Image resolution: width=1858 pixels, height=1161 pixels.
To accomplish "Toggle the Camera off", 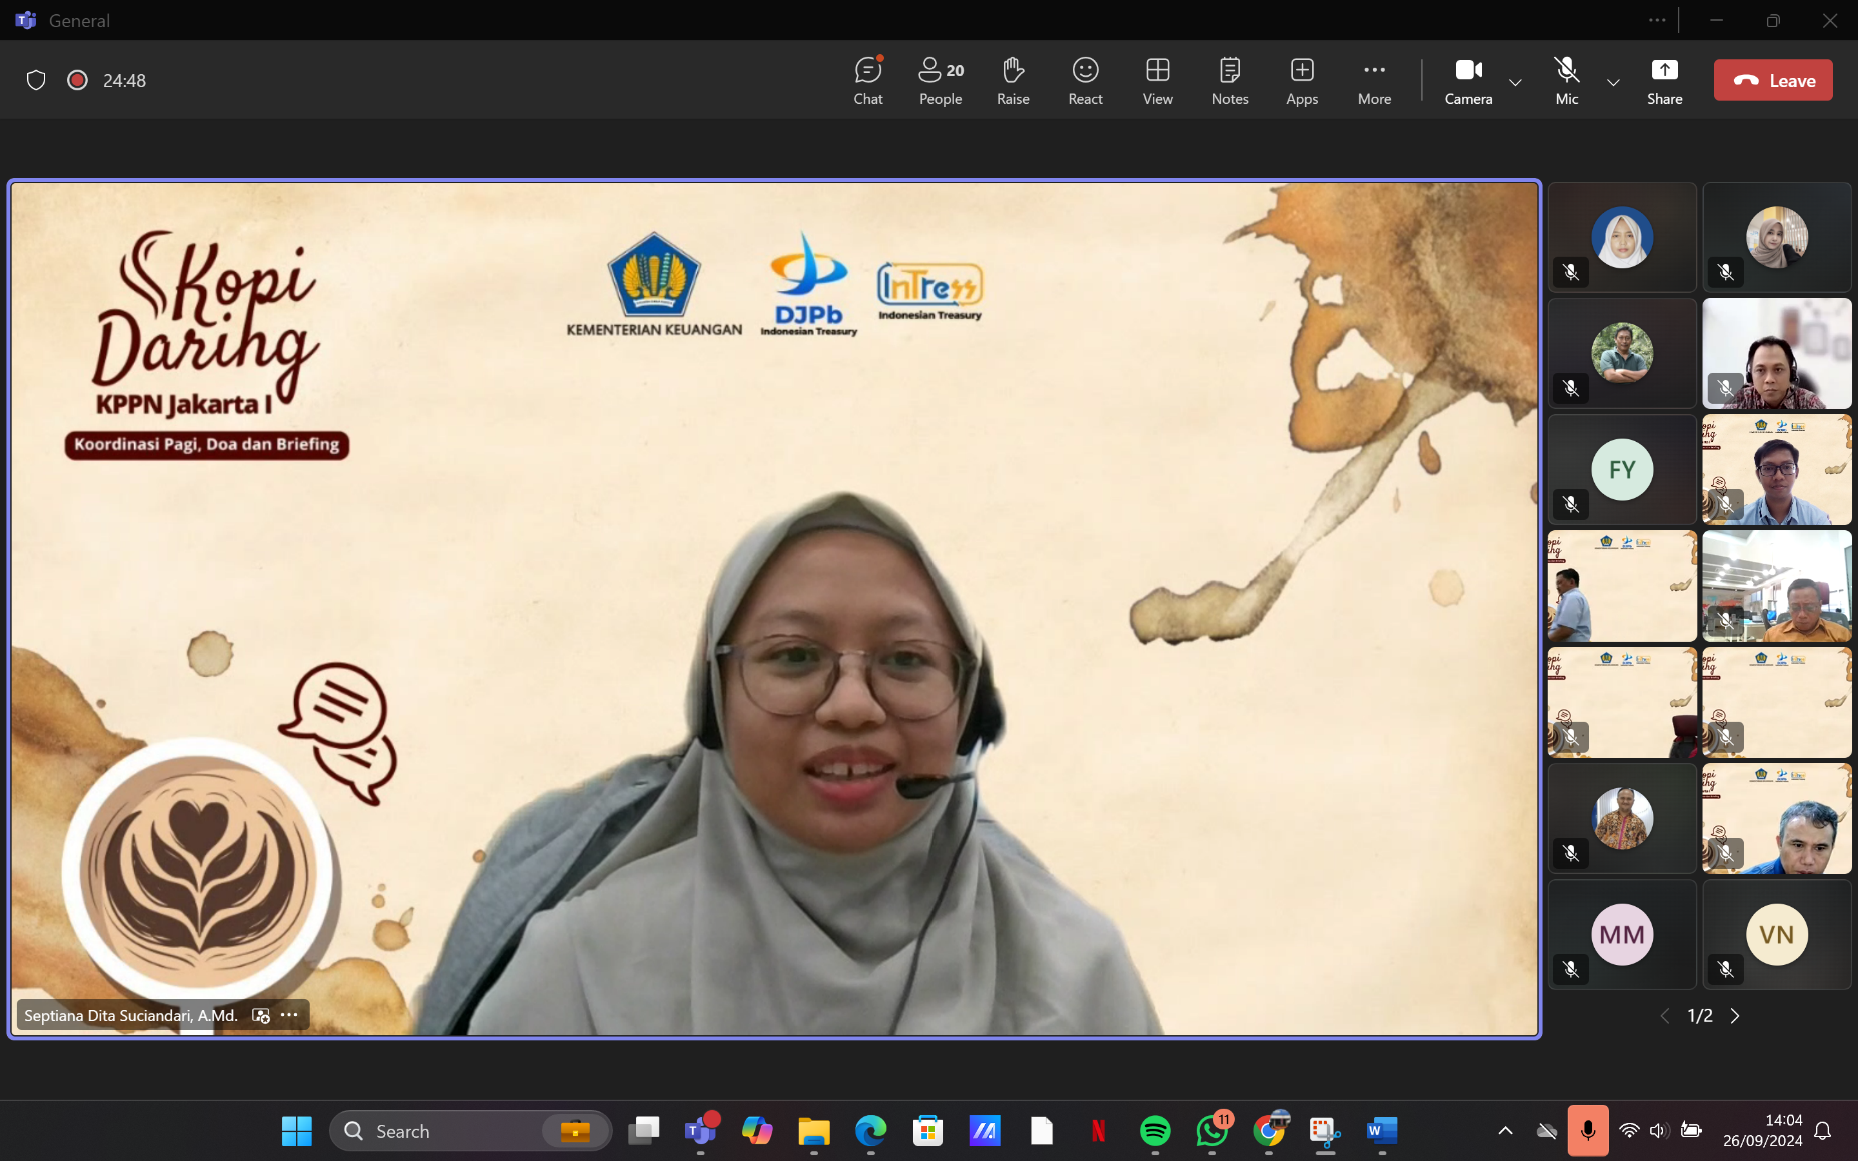I will click(1467, 80).
